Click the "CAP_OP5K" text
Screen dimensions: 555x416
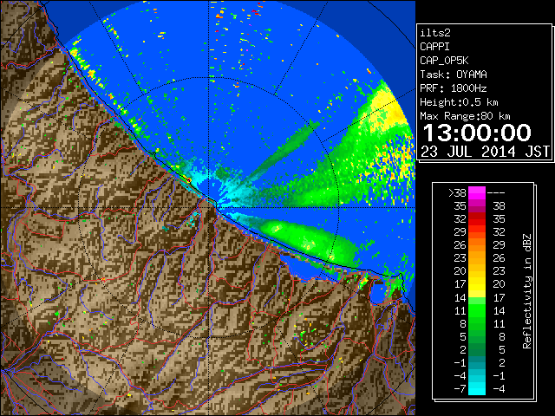(x=444, y=61)
